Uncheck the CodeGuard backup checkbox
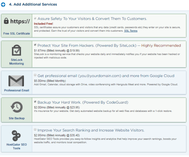Viewport: 189px width, 157px height. pyautogui.click(x=35, y=102)
